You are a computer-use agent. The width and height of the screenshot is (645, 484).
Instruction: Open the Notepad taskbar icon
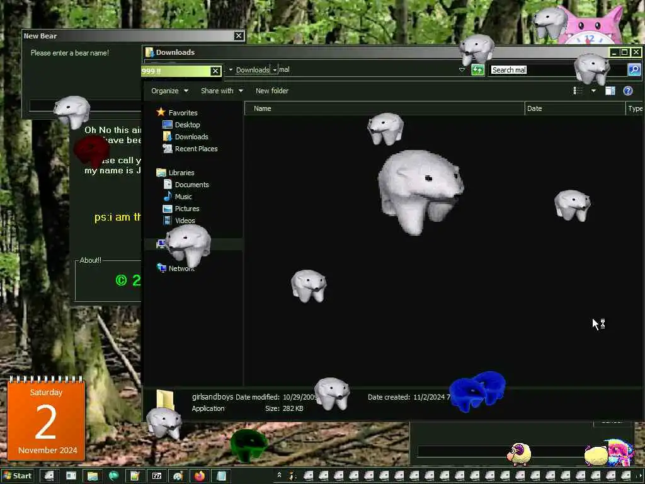click(221, 476)
